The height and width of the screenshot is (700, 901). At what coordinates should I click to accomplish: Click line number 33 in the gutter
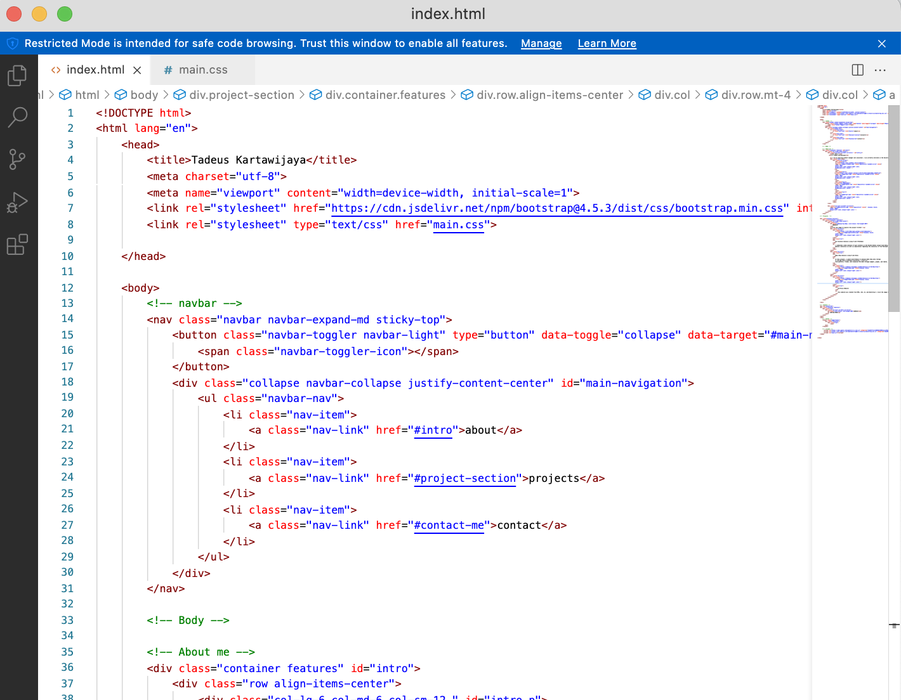pyautogui.click(x=67, y=620)
